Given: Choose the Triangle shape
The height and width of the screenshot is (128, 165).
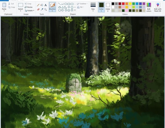Looking at the screenshot, I should [x=62, y=7].
